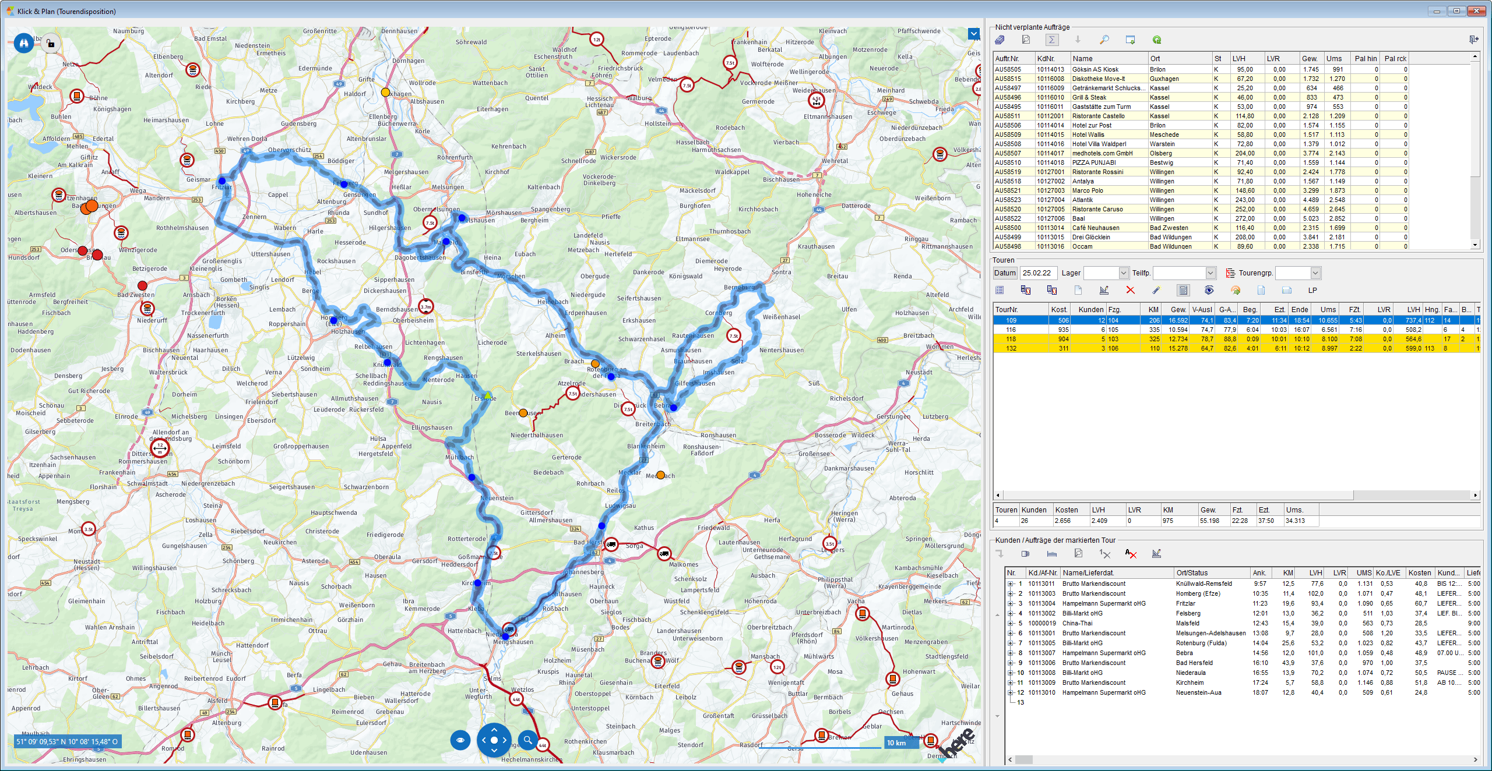
Task: Click second vehicle assignment icon in tours toolbar
Action: [x=1052, y=290]
